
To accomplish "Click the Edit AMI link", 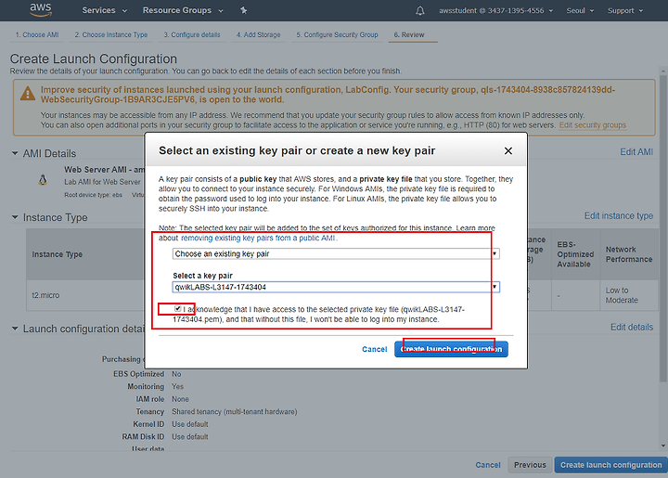I will (x=636, y=152).
